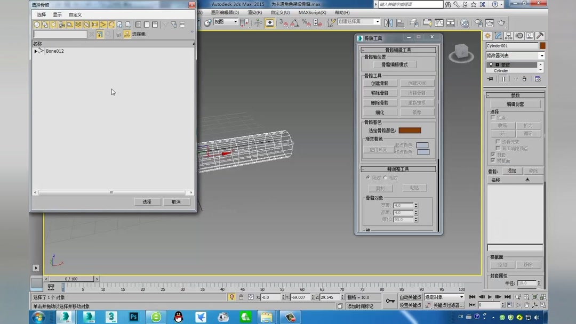Expand the Bone012 tree item
The width and height of the screenshot is (576, 324).
tap(36, 51)
